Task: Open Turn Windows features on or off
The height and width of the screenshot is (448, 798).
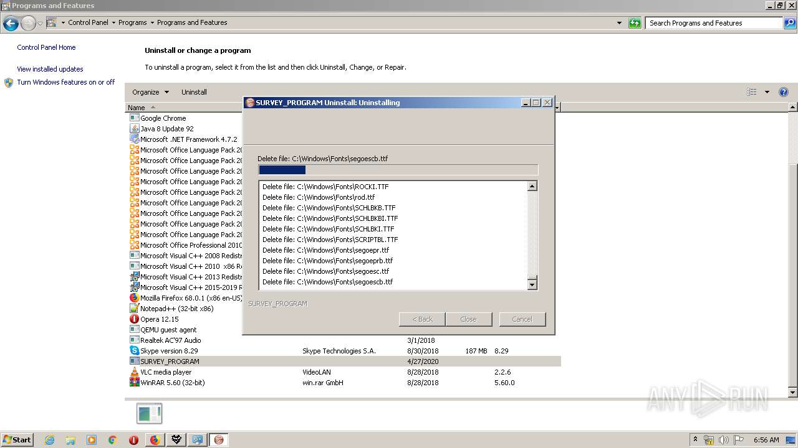Action: pos(65,82)
